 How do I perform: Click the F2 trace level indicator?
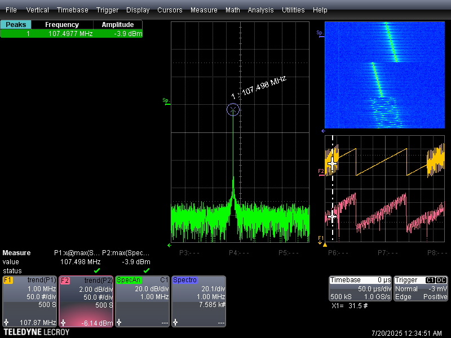[x=321, y=172]
